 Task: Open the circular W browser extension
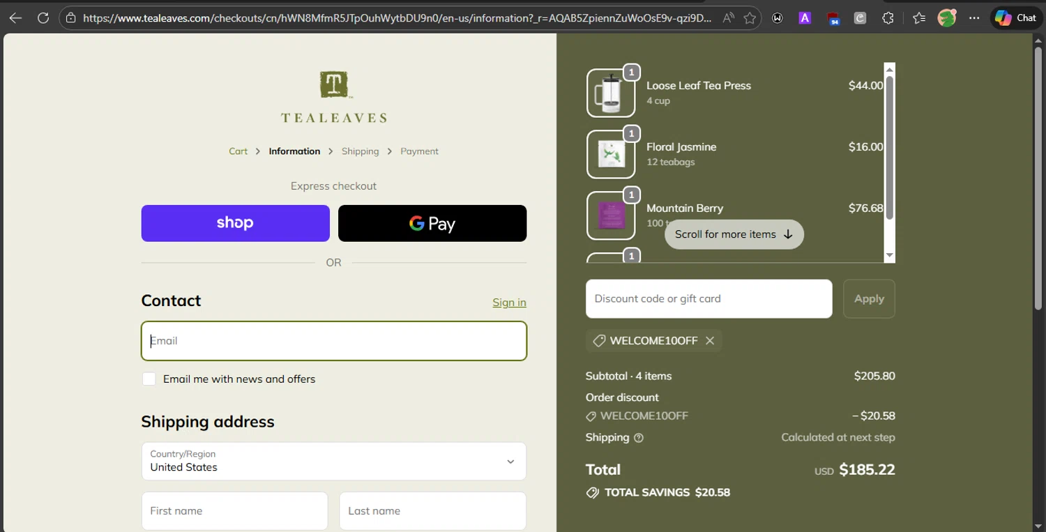pyautogui.click(x=778, y=18)
